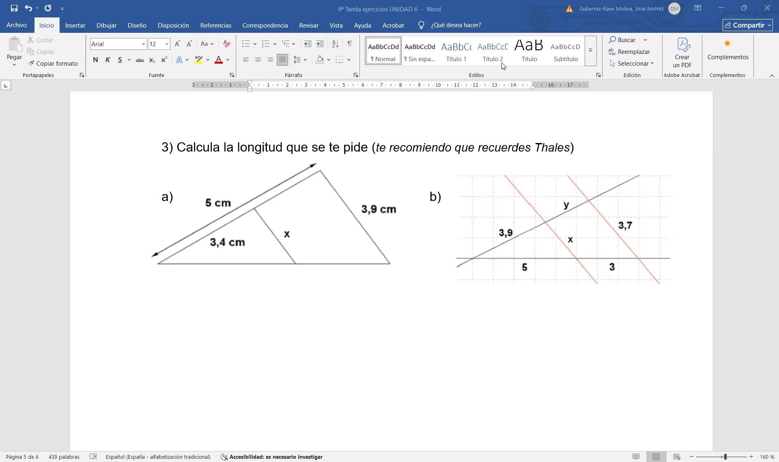
Task: Click the Sort A-Z icon
Action: [335, 44]
